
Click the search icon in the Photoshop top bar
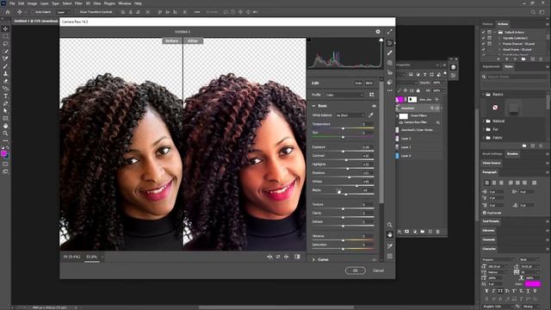pos(533,12)
